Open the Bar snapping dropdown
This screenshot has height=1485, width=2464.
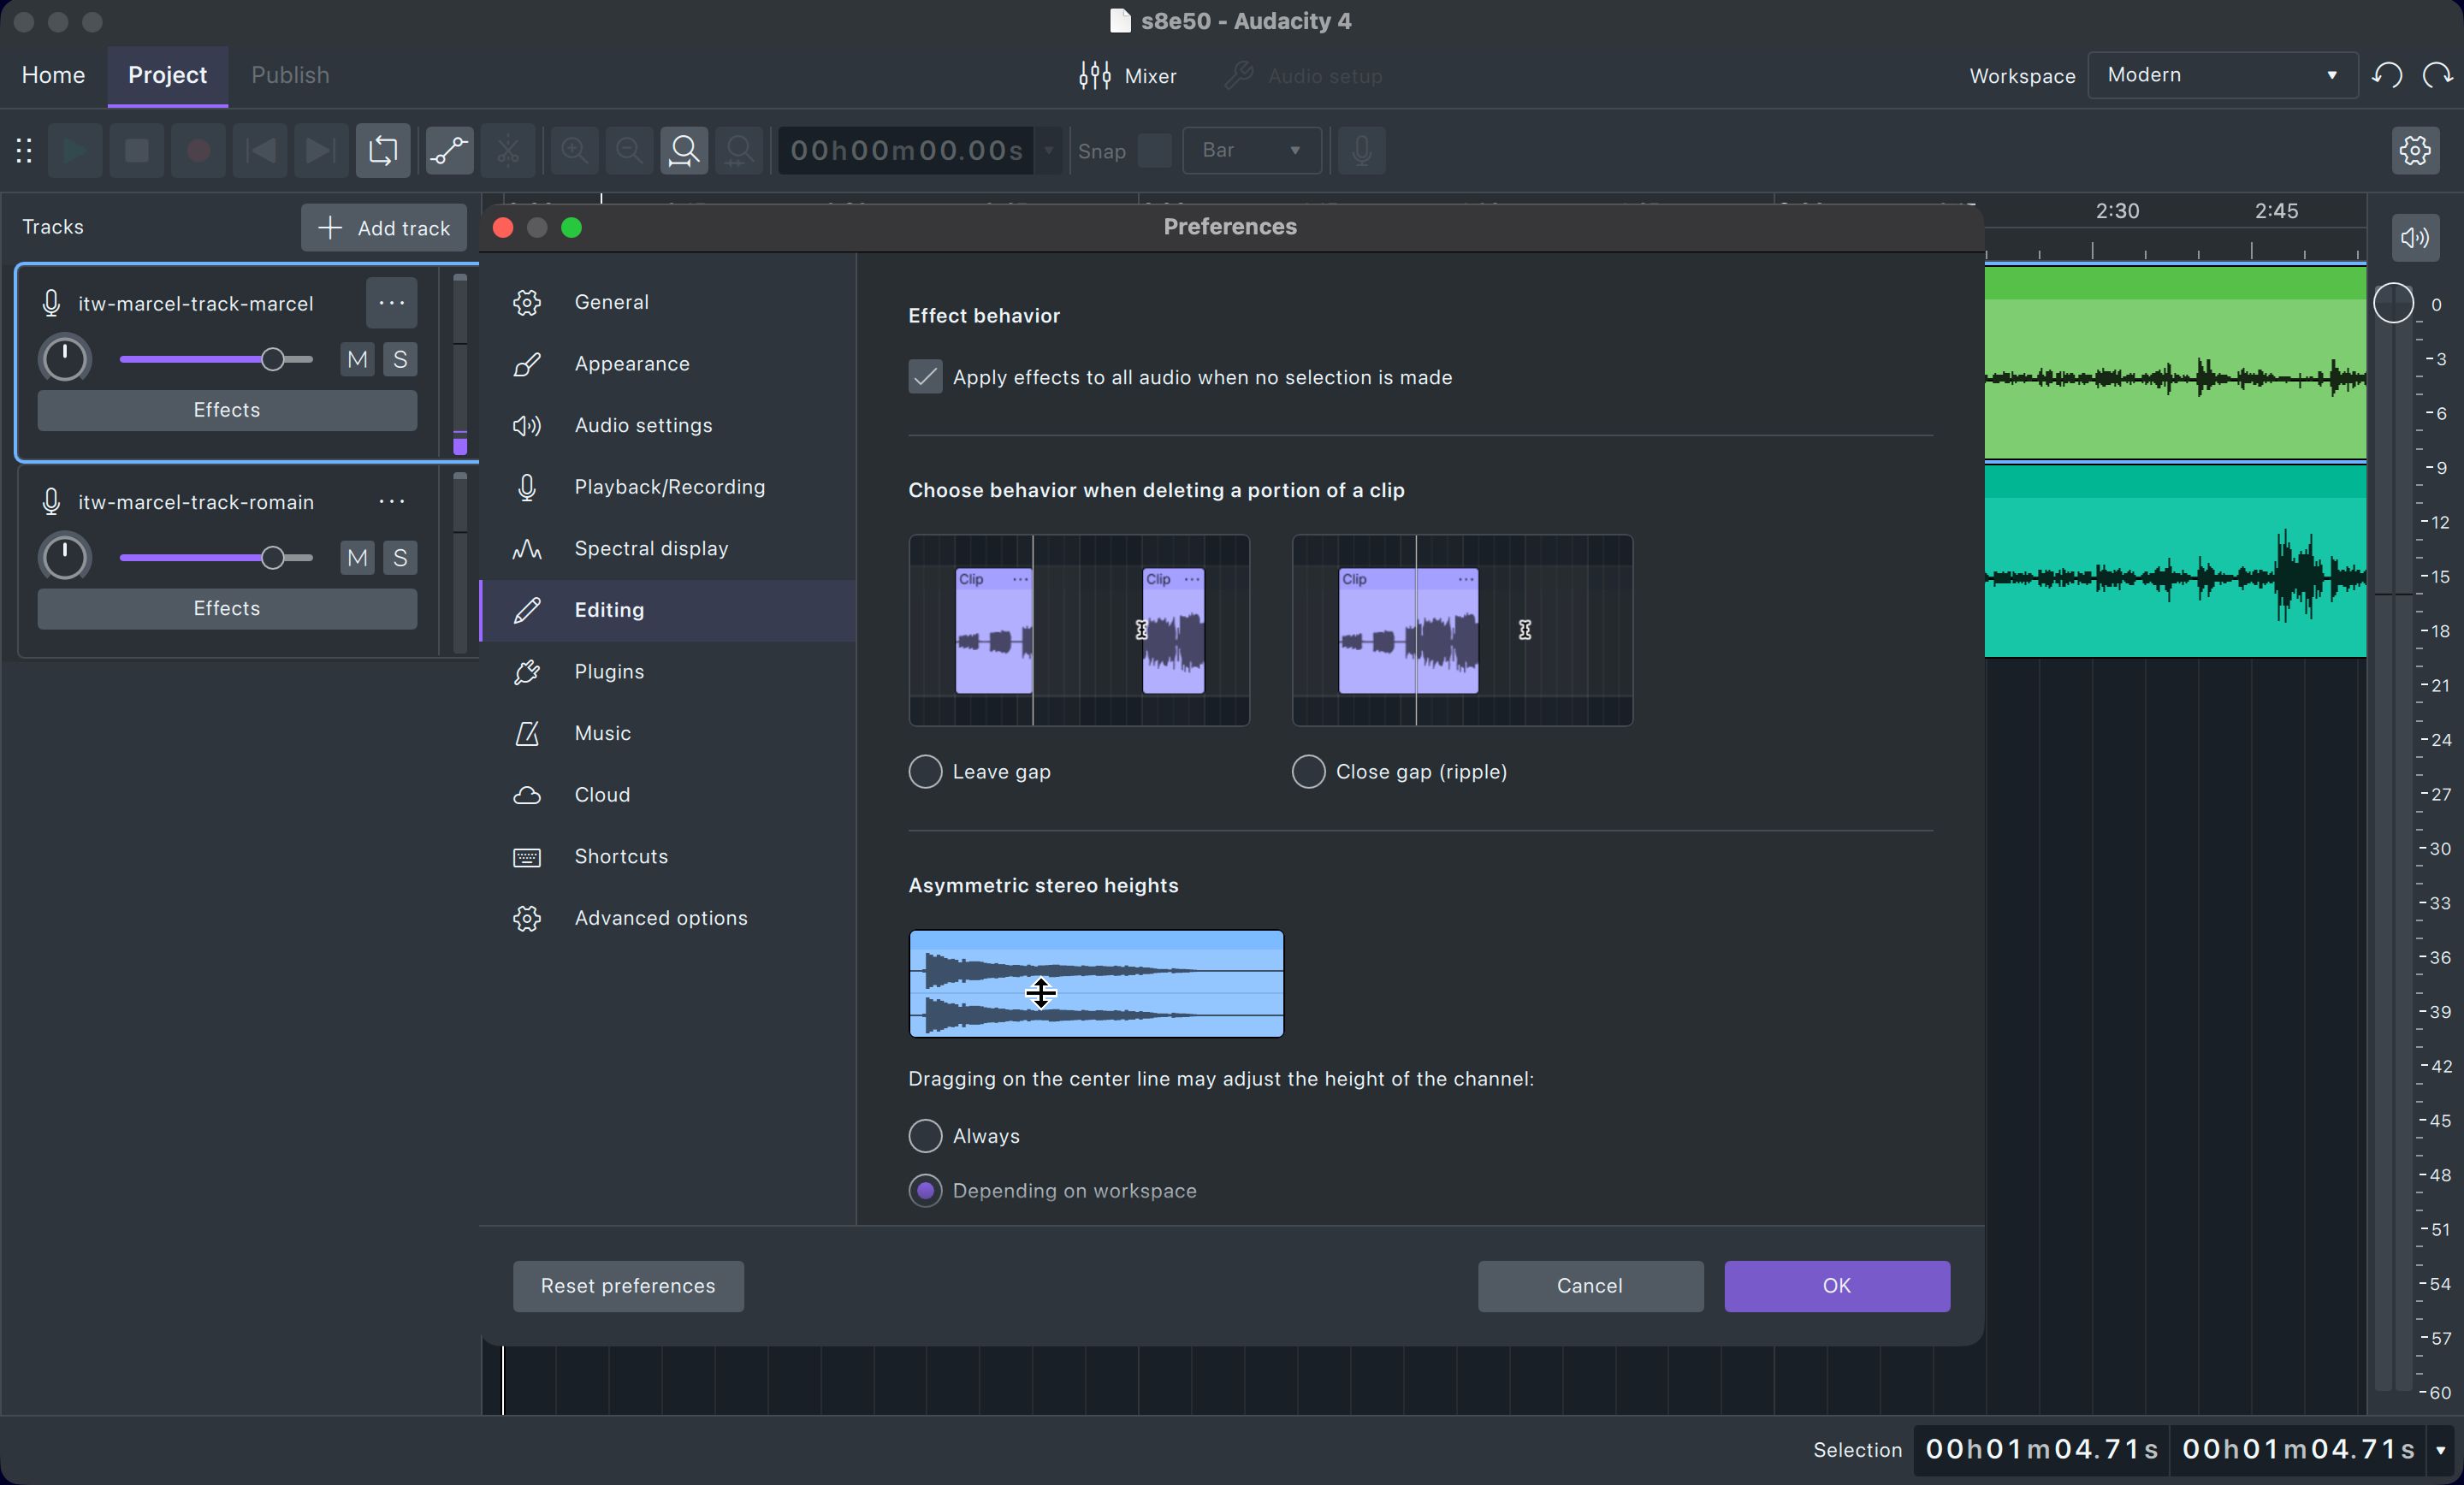1251,150
